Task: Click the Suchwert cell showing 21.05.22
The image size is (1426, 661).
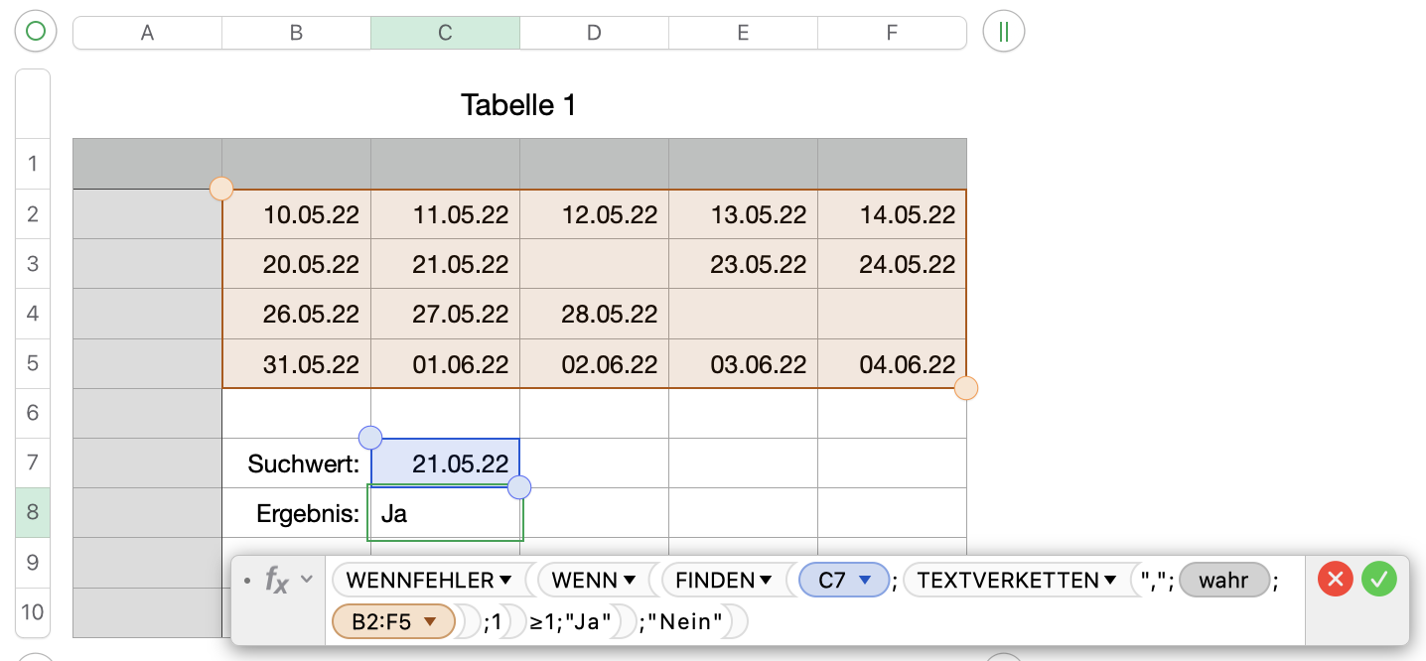Action: 445,463
